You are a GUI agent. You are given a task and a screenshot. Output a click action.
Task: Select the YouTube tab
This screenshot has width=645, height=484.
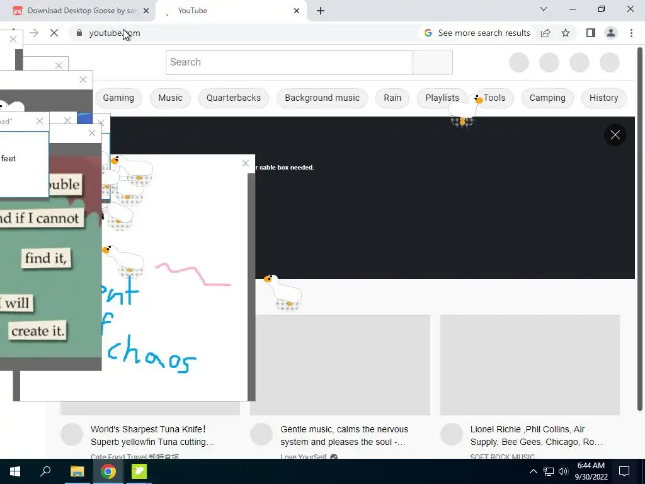coord(231,11)
